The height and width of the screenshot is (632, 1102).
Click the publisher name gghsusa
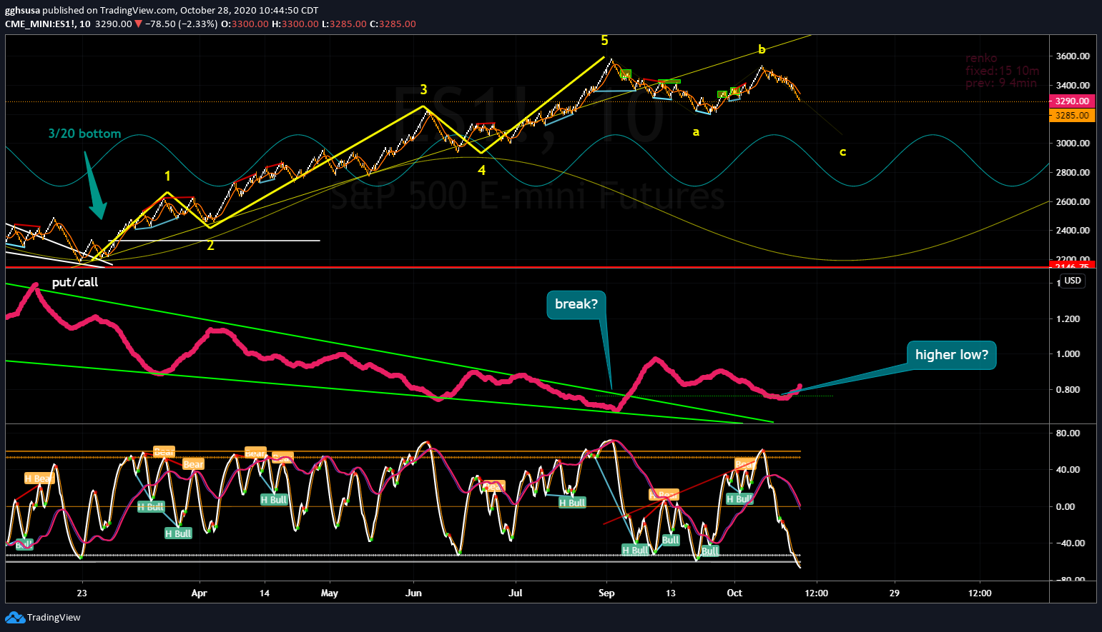pyautogui.click(x=22, y=10)
